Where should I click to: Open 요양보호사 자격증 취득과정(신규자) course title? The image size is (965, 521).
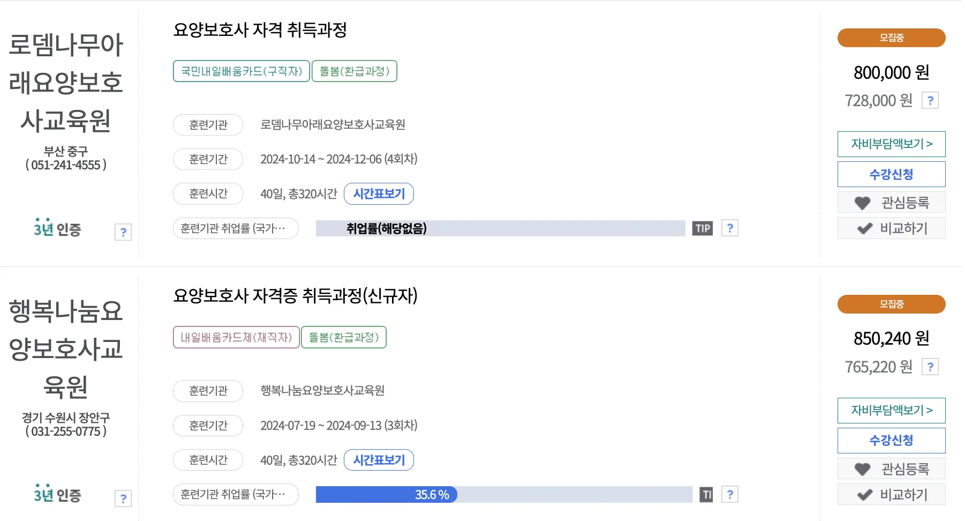coord(296,297)
